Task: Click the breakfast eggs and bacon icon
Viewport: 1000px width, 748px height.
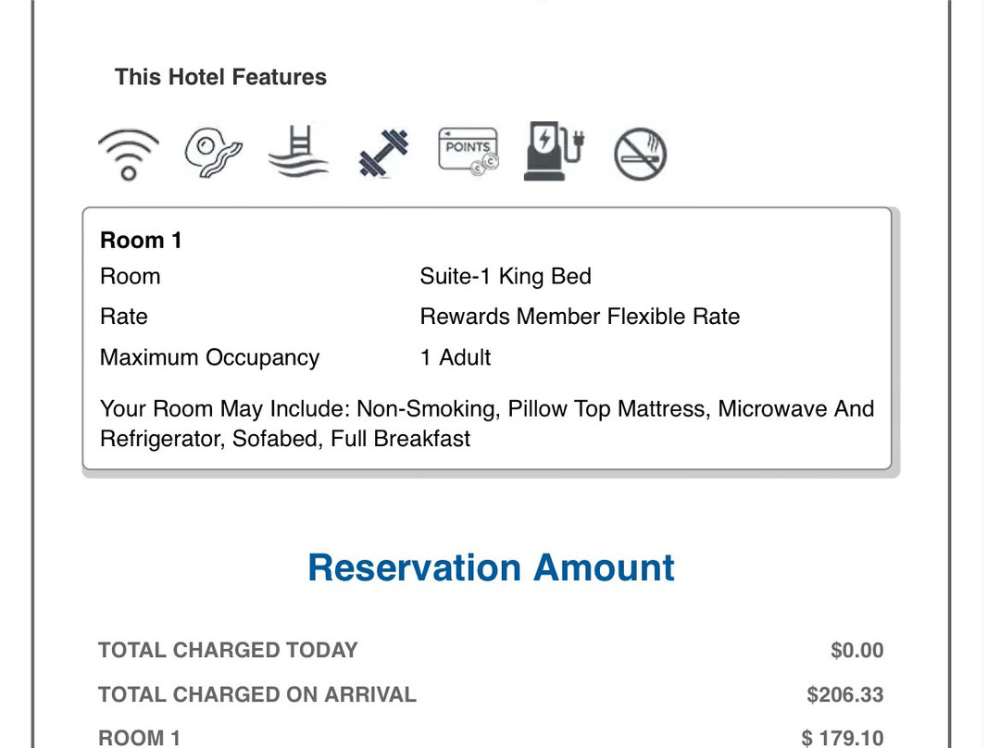Action: [x=213, y=153]
